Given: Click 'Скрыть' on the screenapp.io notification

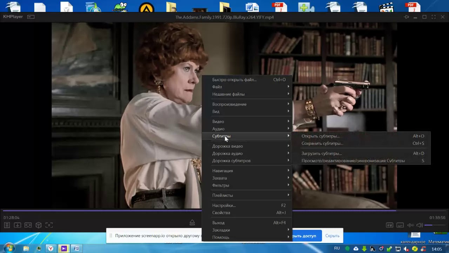Looking at the screenshot, I should click(332, 236).
